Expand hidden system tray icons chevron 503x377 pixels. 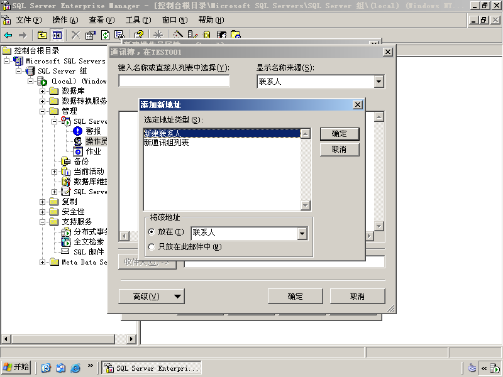pos(484,368)
